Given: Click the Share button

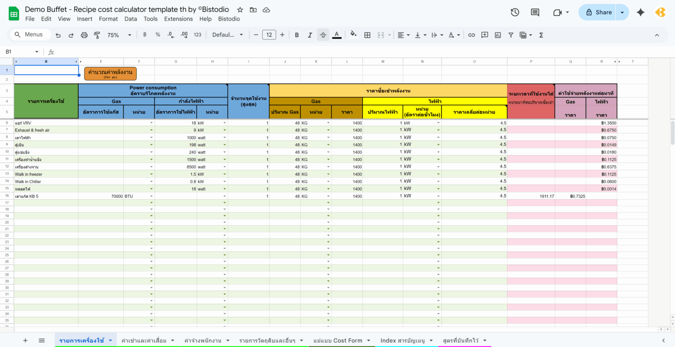Looking at the screenshot, I should pyautogui.click(x=598, y=12).
